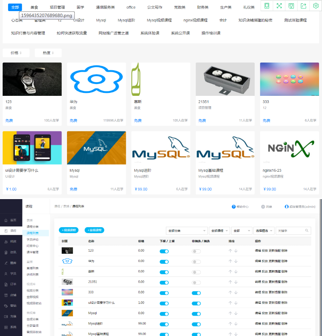Image resolution: width=322 pixels, height=336 pixels.
Task: Click the green share export icon
Action: click(303, 6)
